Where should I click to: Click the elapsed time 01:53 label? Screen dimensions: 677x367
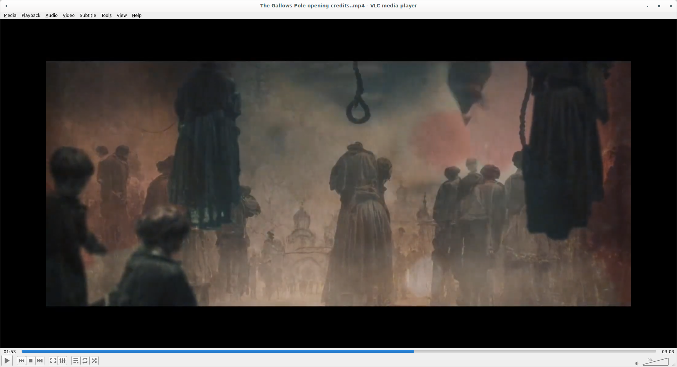point(10,351)
